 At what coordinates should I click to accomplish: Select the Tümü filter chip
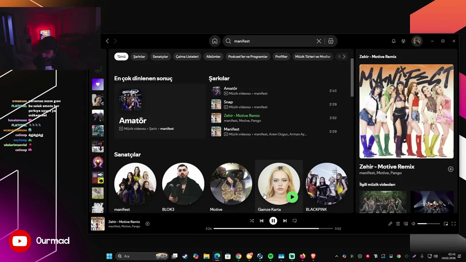(121, 56)
